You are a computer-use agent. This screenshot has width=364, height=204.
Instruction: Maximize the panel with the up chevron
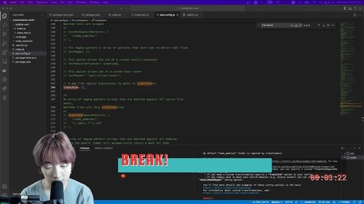354,148
